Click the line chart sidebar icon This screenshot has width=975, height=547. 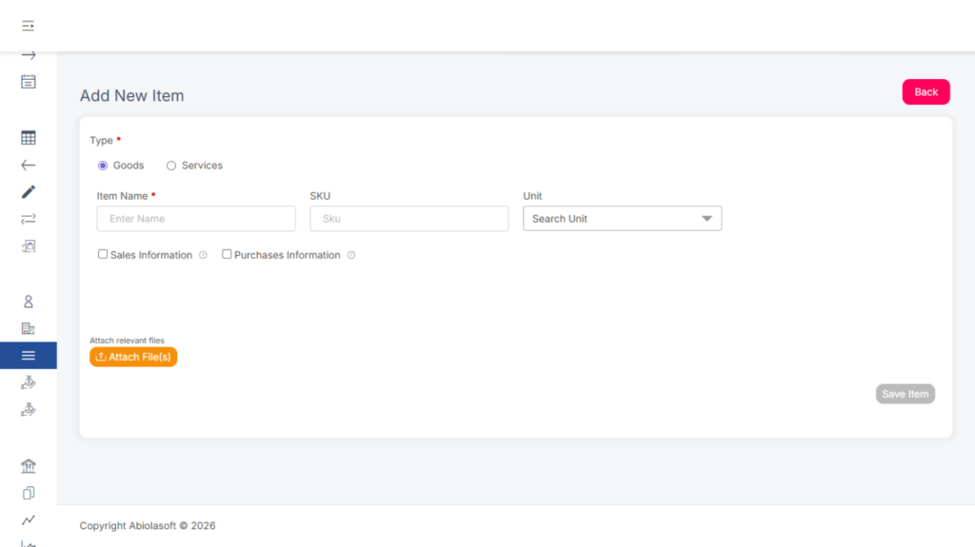click(x=29, y=519)
